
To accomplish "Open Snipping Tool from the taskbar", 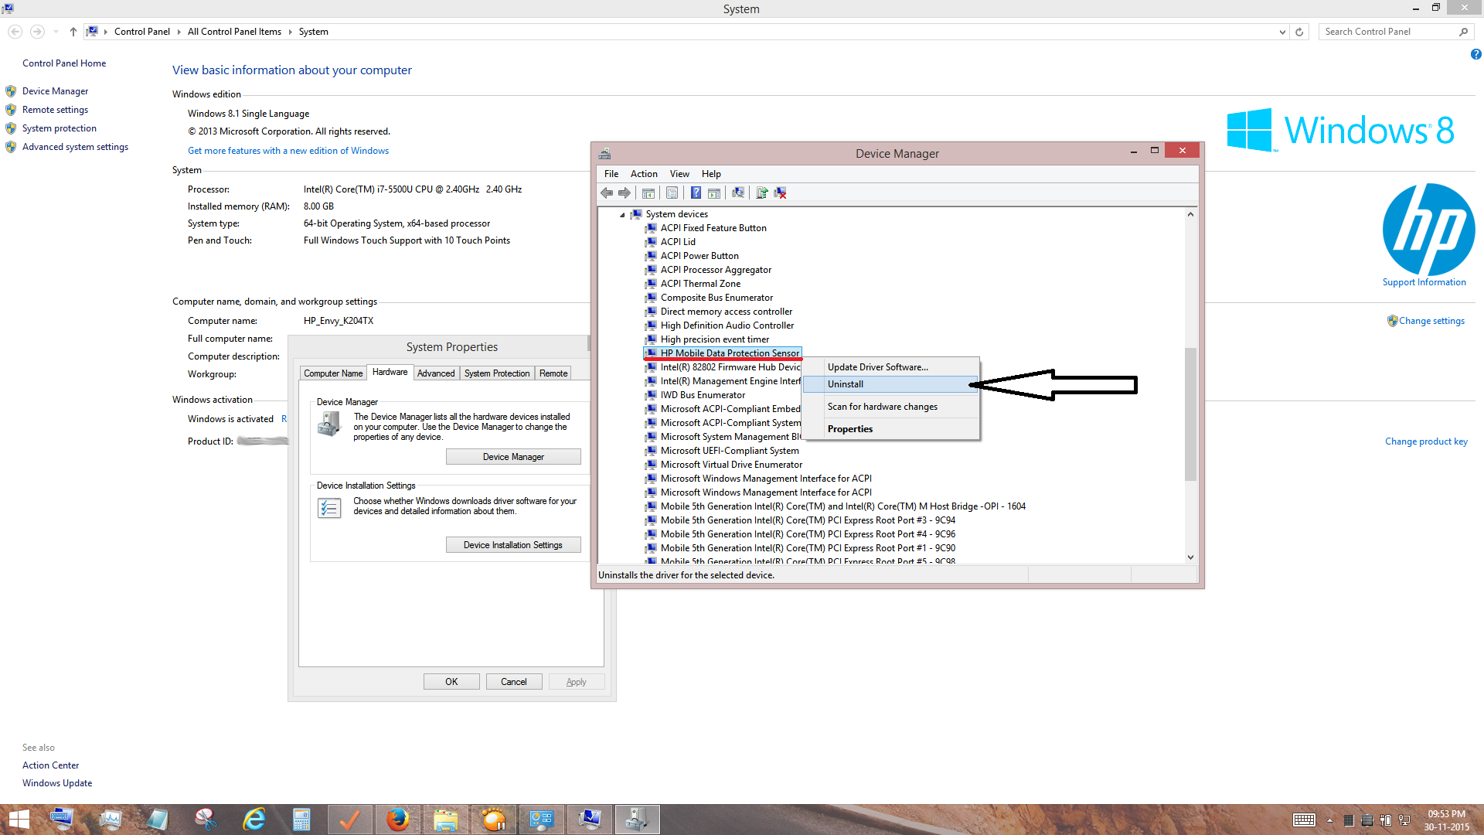I will click(206, 820).
